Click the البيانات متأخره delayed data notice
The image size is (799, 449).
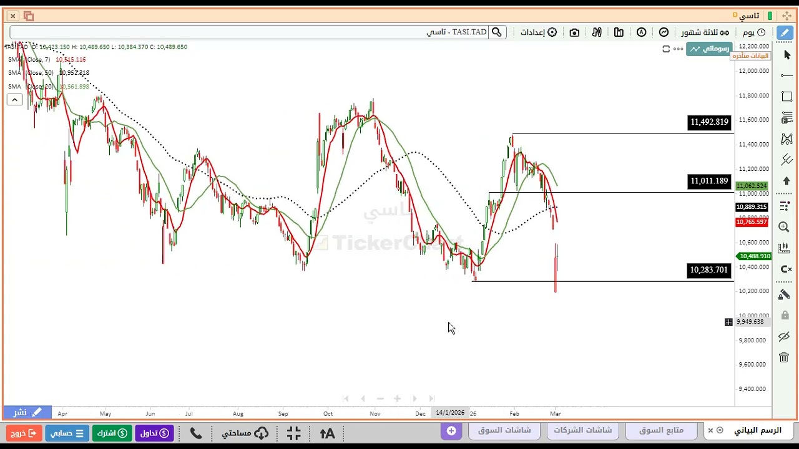pos(750,56)
